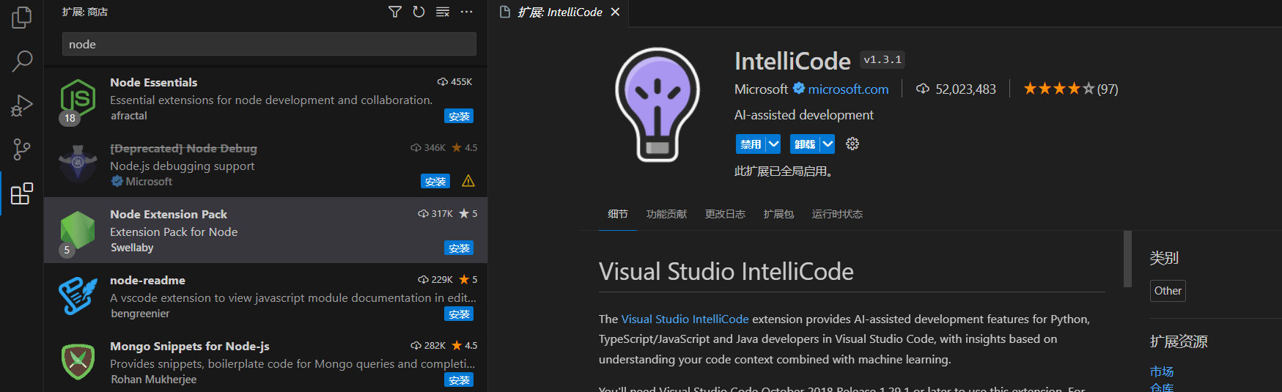Switch to the 功能贡献 tab
Screen dimensions: 1282x392
pos(666,214)
